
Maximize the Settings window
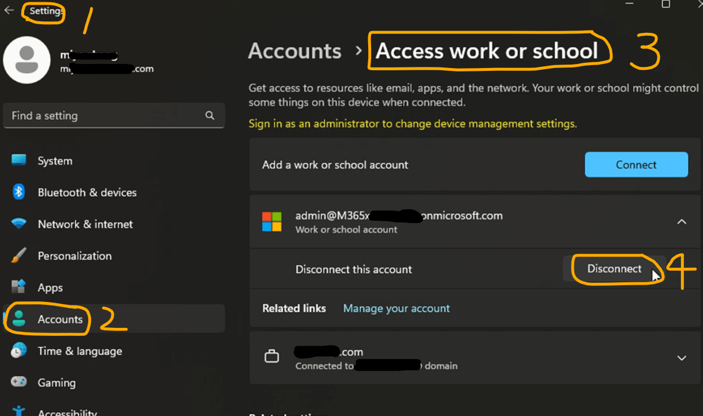point(666,4)
